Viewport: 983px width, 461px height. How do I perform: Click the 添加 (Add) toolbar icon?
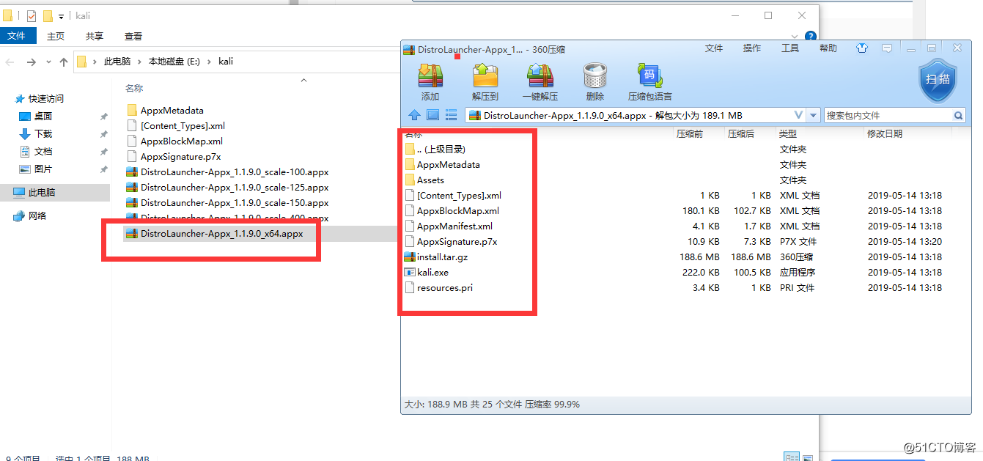point(430,76)
